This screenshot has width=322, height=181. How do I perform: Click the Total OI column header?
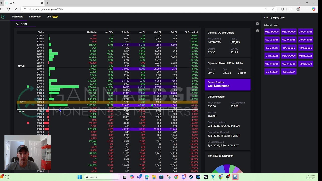125,32
